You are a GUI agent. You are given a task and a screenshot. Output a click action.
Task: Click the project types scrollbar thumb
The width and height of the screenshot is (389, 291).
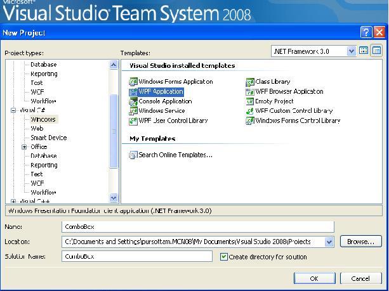point(114,131)
